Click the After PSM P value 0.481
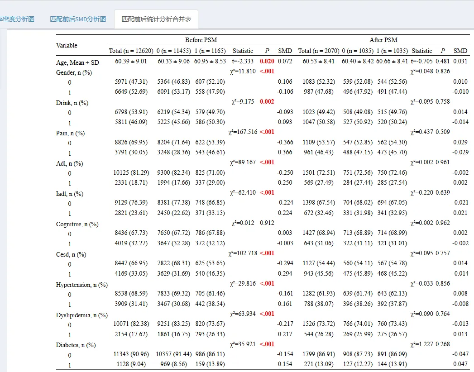474x372 pixels. coord(443,62)
